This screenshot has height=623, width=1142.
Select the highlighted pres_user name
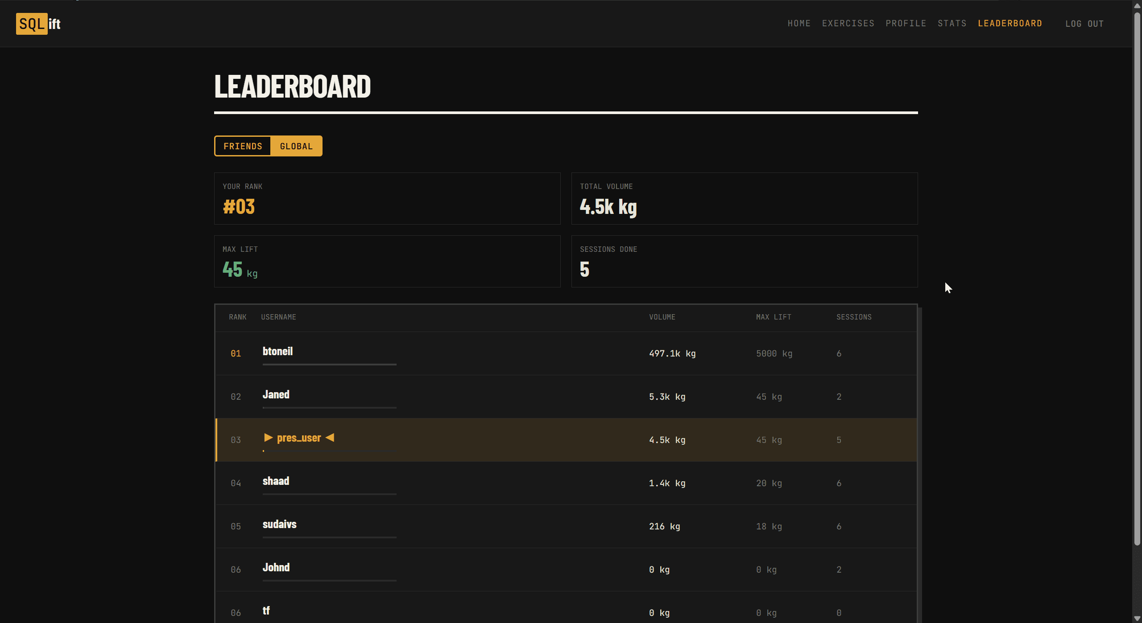(299, 438)
